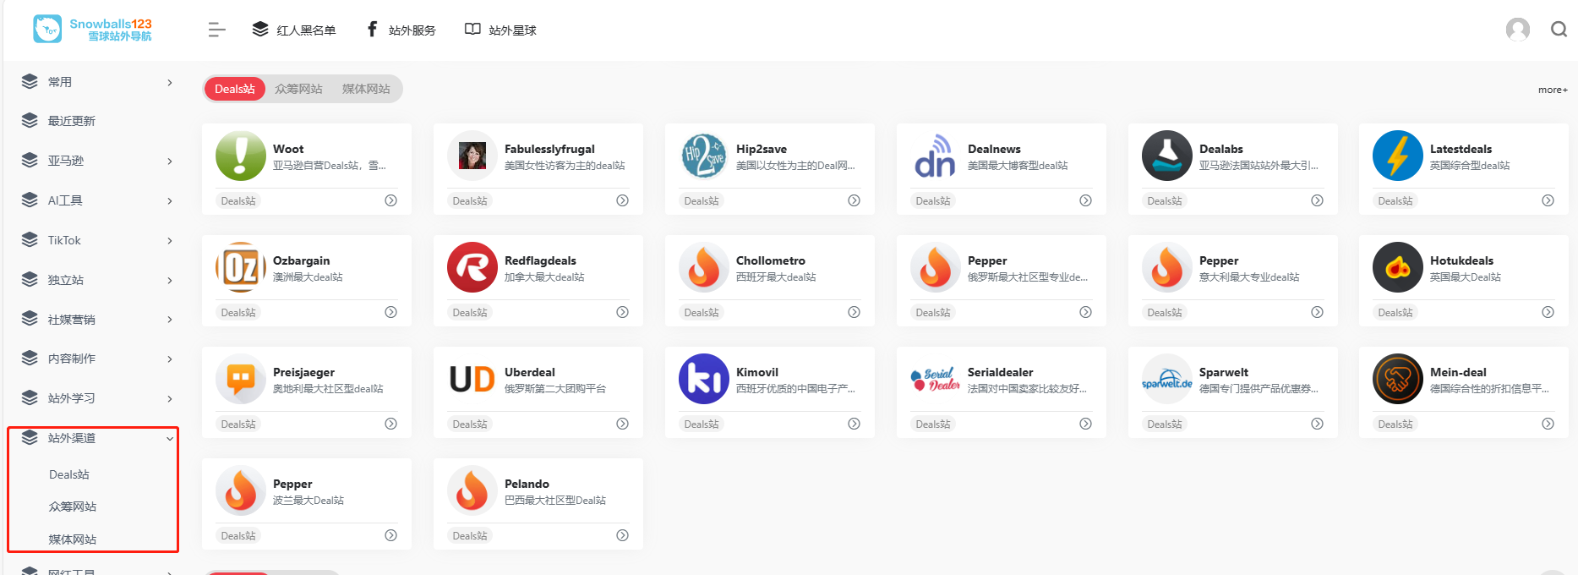The image size is (1578, 575).
Task: Switch to the 媒体网站 tab
Action: coord(366,89)
